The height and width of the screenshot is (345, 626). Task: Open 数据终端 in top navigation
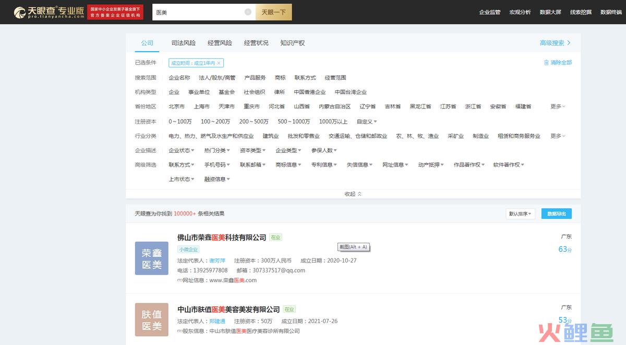click(611, 12)
